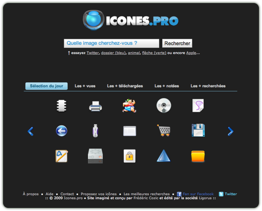
Task: Select the HD hard drive icon
Action: coord(95,156)
